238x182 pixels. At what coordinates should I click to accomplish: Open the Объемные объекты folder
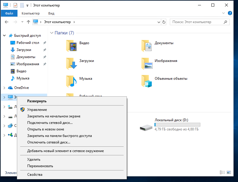click(x=147, y=81)
